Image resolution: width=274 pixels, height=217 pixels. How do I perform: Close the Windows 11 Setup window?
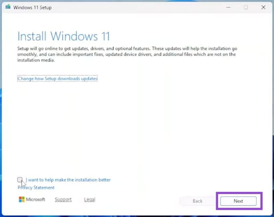pyautogui.click(x=263, y=7)
